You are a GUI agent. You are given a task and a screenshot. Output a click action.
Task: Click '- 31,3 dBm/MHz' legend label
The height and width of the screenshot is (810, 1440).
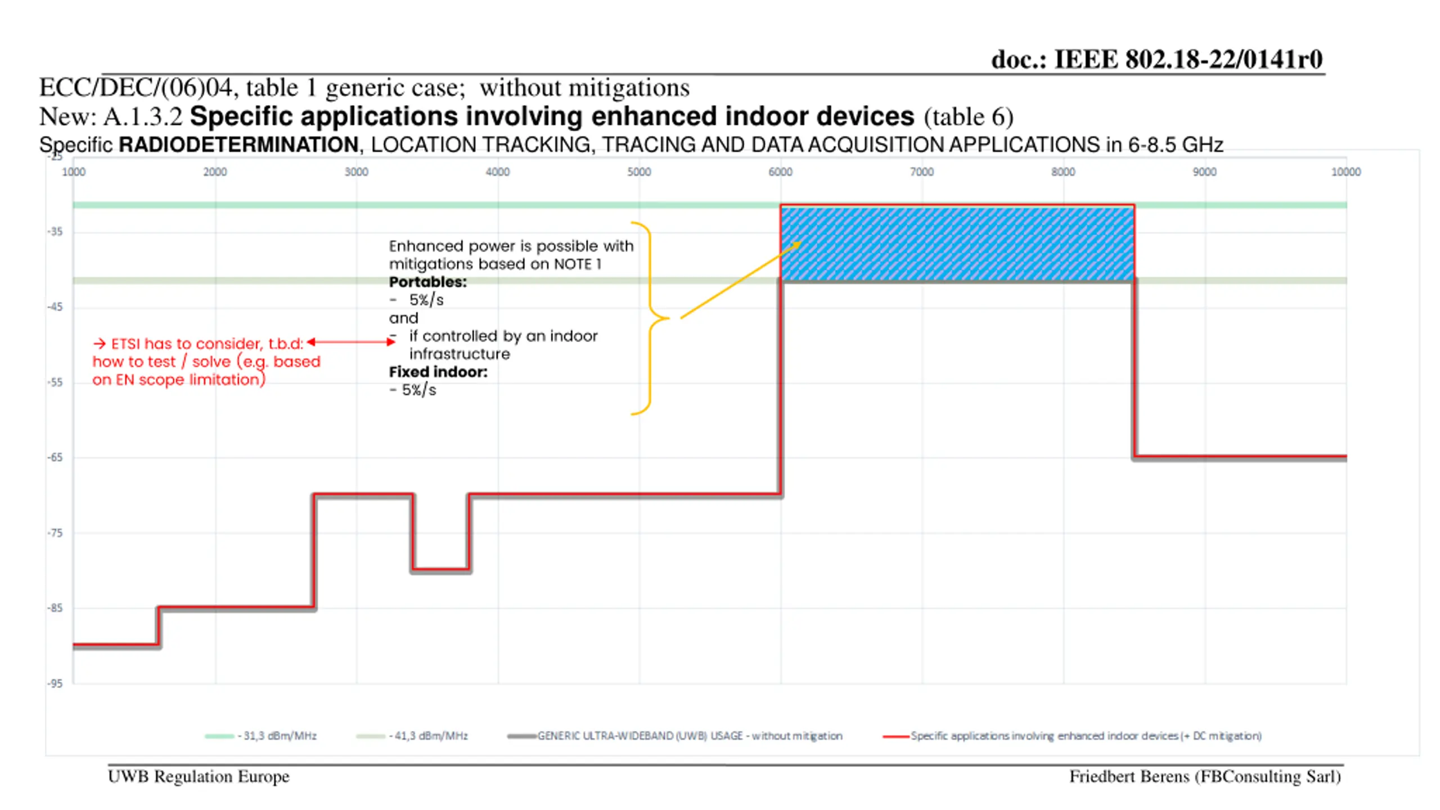(277, 736)
